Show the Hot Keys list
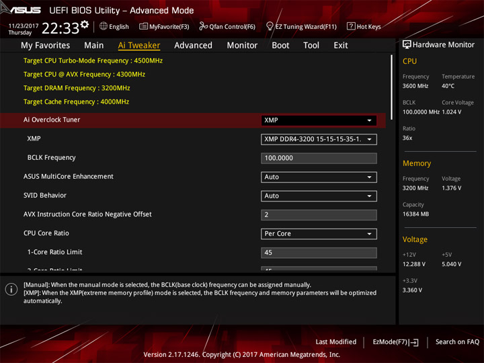The width and height of the screenshot is (484, 363). point(364,26)
